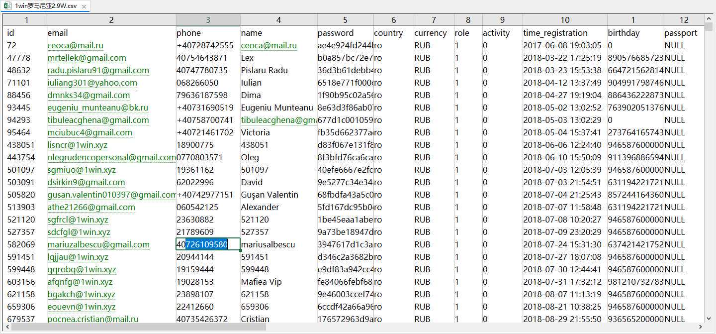Open radu.pislaru91@gmail.com email link

[98, 70]
